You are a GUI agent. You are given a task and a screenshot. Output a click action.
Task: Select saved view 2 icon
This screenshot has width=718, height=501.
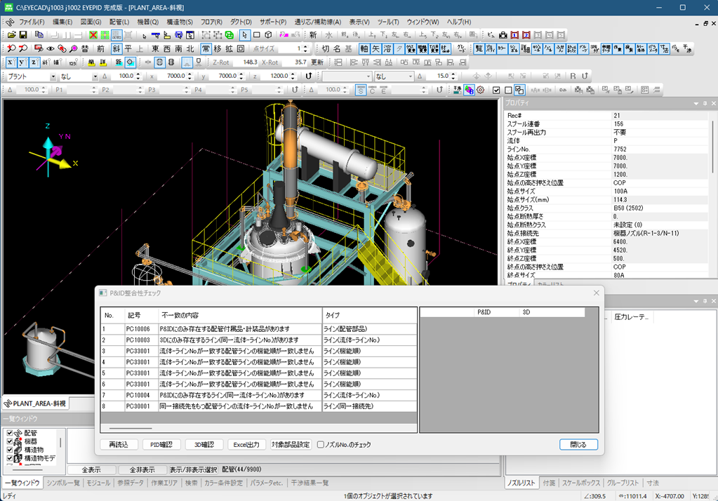pyautogui.click(x=526, y=35)
